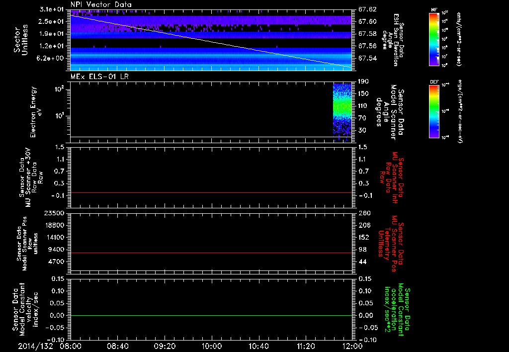Click the 09:20 time axis tick label
Screen dimensions: 509x352
coord(165,345)
